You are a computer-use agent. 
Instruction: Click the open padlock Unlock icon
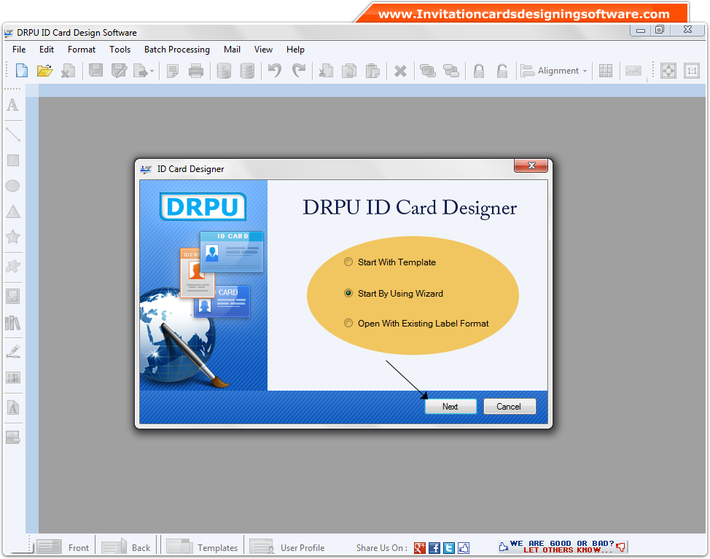tap(502, 71)
